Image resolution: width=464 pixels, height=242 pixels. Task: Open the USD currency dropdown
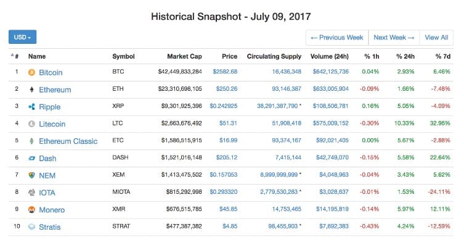pos(22,37)
